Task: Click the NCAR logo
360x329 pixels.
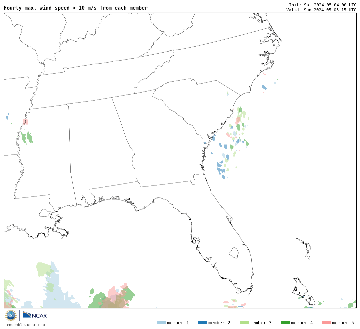Action: click(35, 315)
